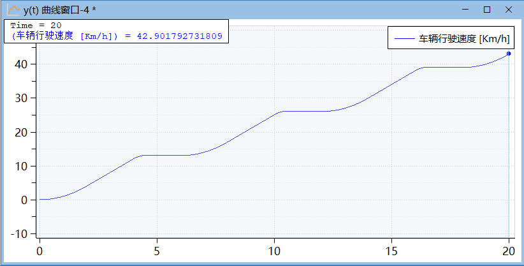Click the y-axis label 40
The width and height of the screenshot is (524, 266).
(21, 64)
